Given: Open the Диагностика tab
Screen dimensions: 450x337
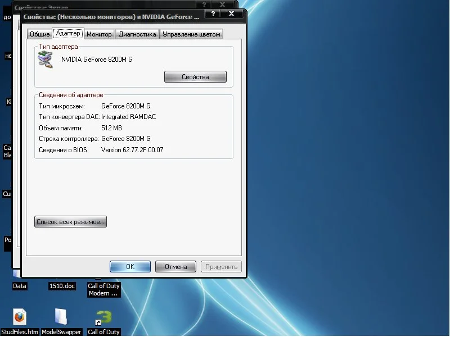Looking at the screenshot, I should pyautogui.click(x=137, y=34).
